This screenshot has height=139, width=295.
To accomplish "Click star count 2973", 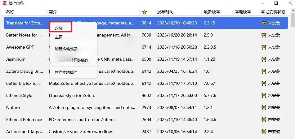I will [x=146, y=107].
